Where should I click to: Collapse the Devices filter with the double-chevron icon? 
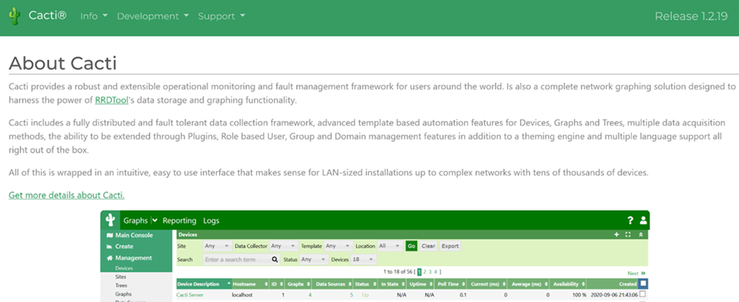click(640, 235)
